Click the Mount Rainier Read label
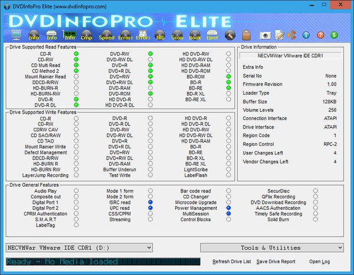This screenshot has height=275, width=354. pyautogui.click(x=45, y=77)
